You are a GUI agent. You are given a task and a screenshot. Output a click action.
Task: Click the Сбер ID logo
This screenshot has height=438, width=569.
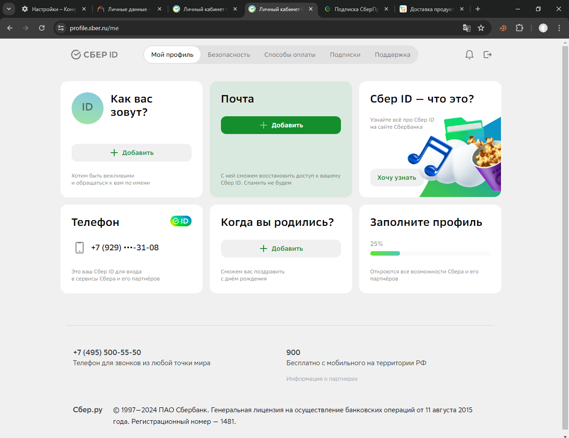(x=94, y=55)
